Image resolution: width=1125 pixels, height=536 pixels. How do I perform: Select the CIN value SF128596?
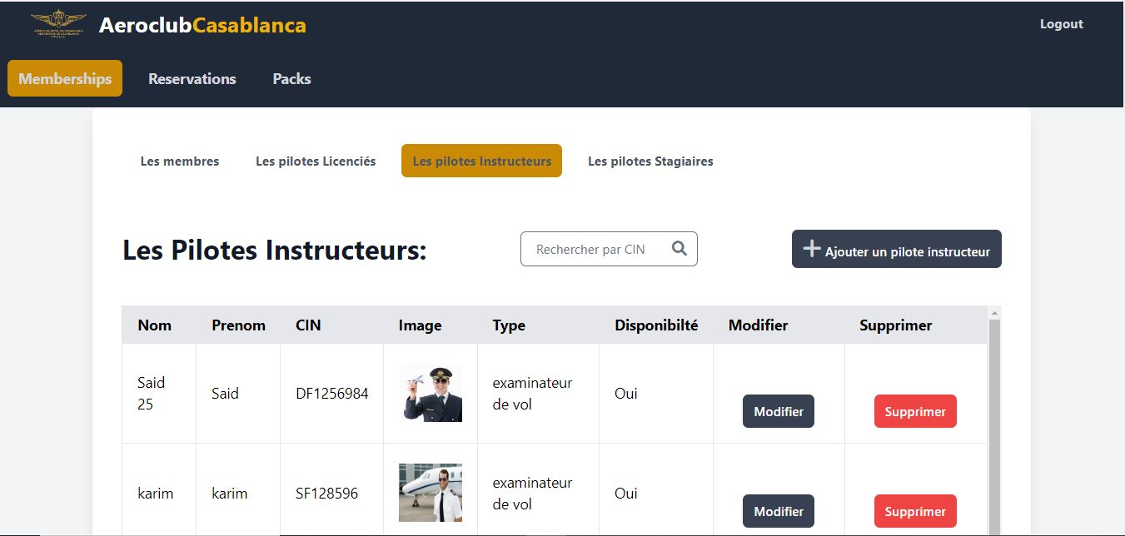327,494
